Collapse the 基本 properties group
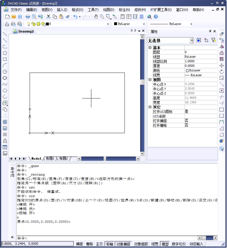Screen dimensions: 227x248 [150, 48]
